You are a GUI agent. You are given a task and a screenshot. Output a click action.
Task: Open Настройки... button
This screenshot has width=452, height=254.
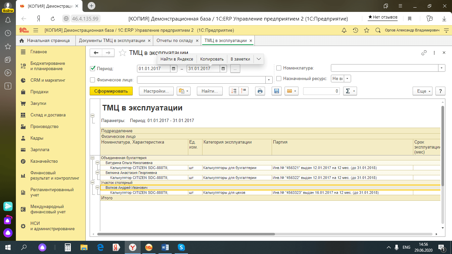click(156, 91)
